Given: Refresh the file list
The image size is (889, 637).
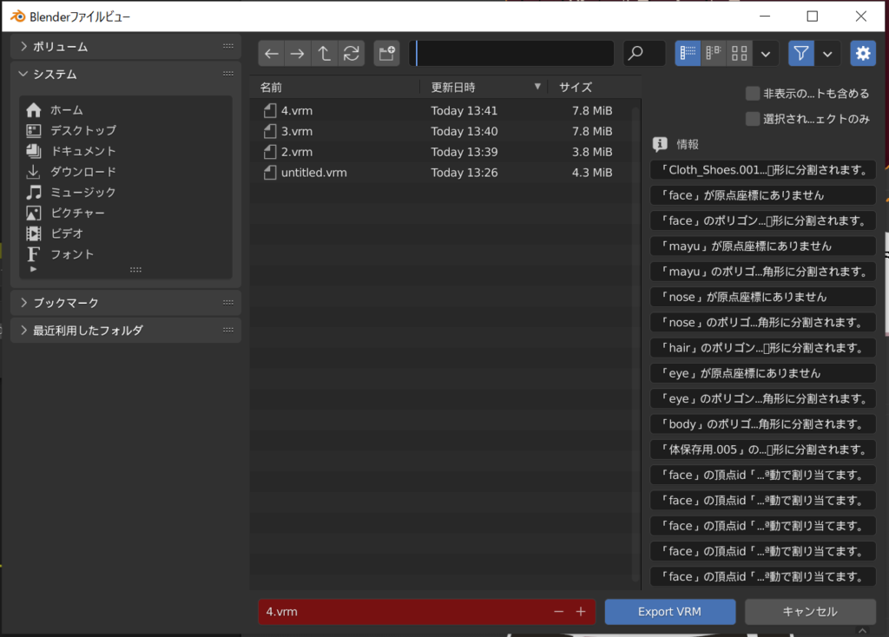Looking at the screenshot, I should coord(351,53).
